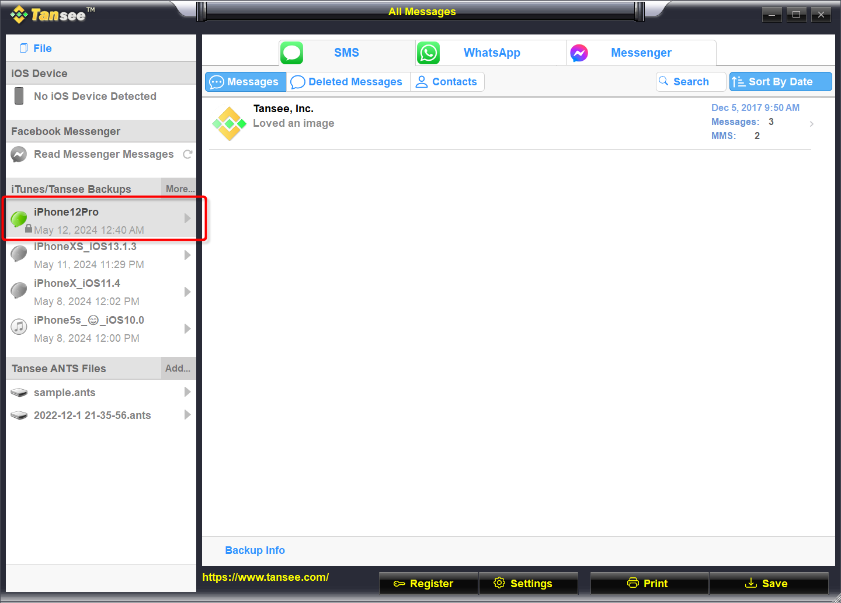Click the More... button for backups

coord(179,189)
